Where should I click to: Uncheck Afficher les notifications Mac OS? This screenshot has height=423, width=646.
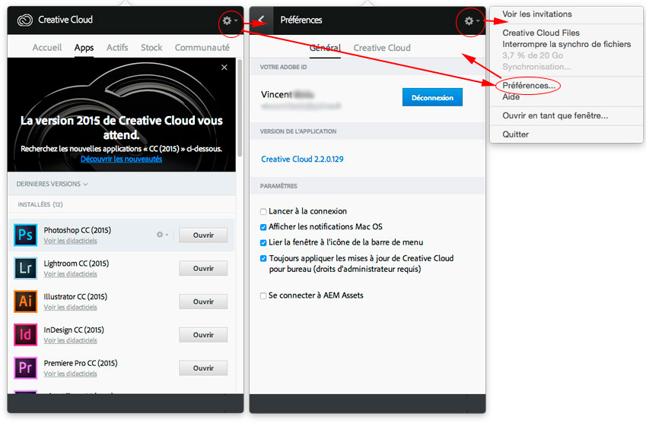(263, 227)
